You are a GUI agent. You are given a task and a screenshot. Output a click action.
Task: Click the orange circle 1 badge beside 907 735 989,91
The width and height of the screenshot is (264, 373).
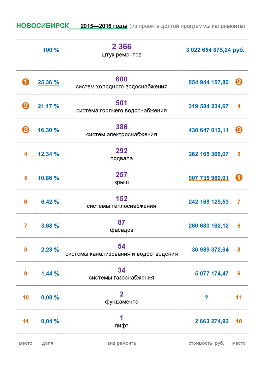239,178
